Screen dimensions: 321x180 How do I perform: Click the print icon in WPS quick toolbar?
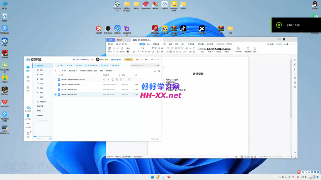(123, 44)
